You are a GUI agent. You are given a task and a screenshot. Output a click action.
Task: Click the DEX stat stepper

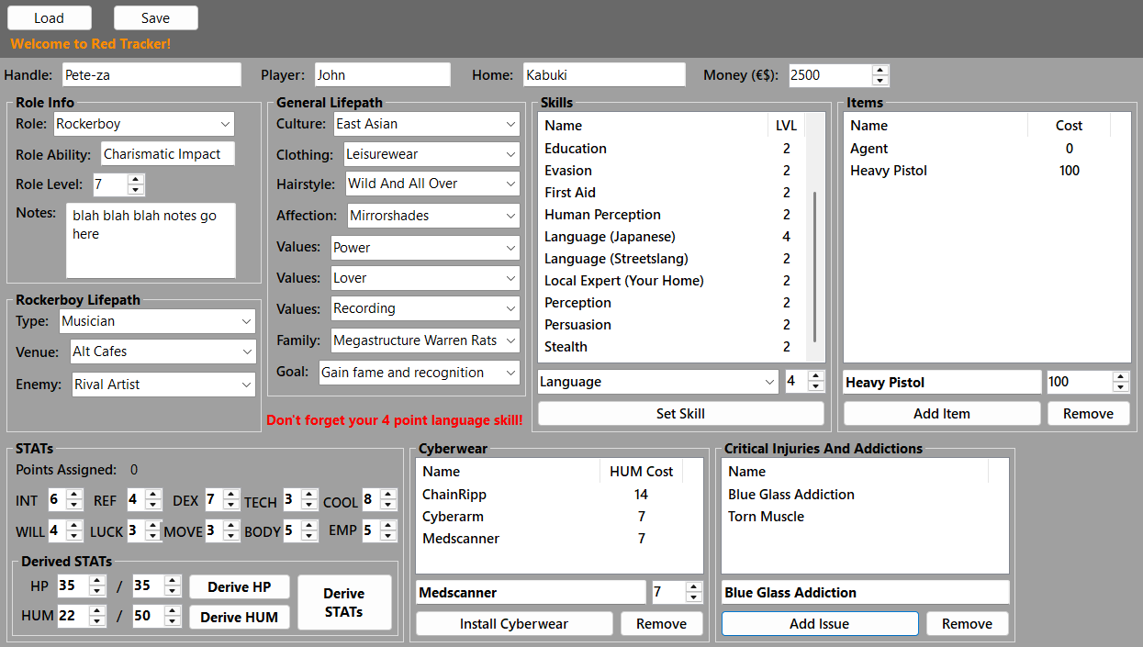(223, 500)
